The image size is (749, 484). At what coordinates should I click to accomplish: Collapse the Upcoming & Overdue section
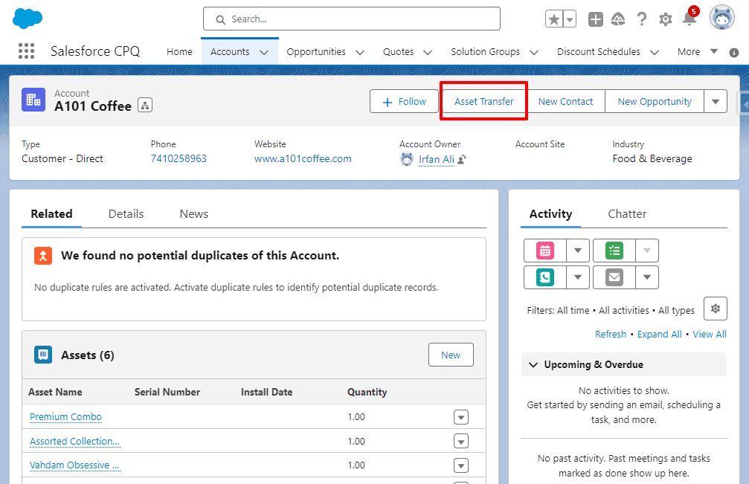533,364
